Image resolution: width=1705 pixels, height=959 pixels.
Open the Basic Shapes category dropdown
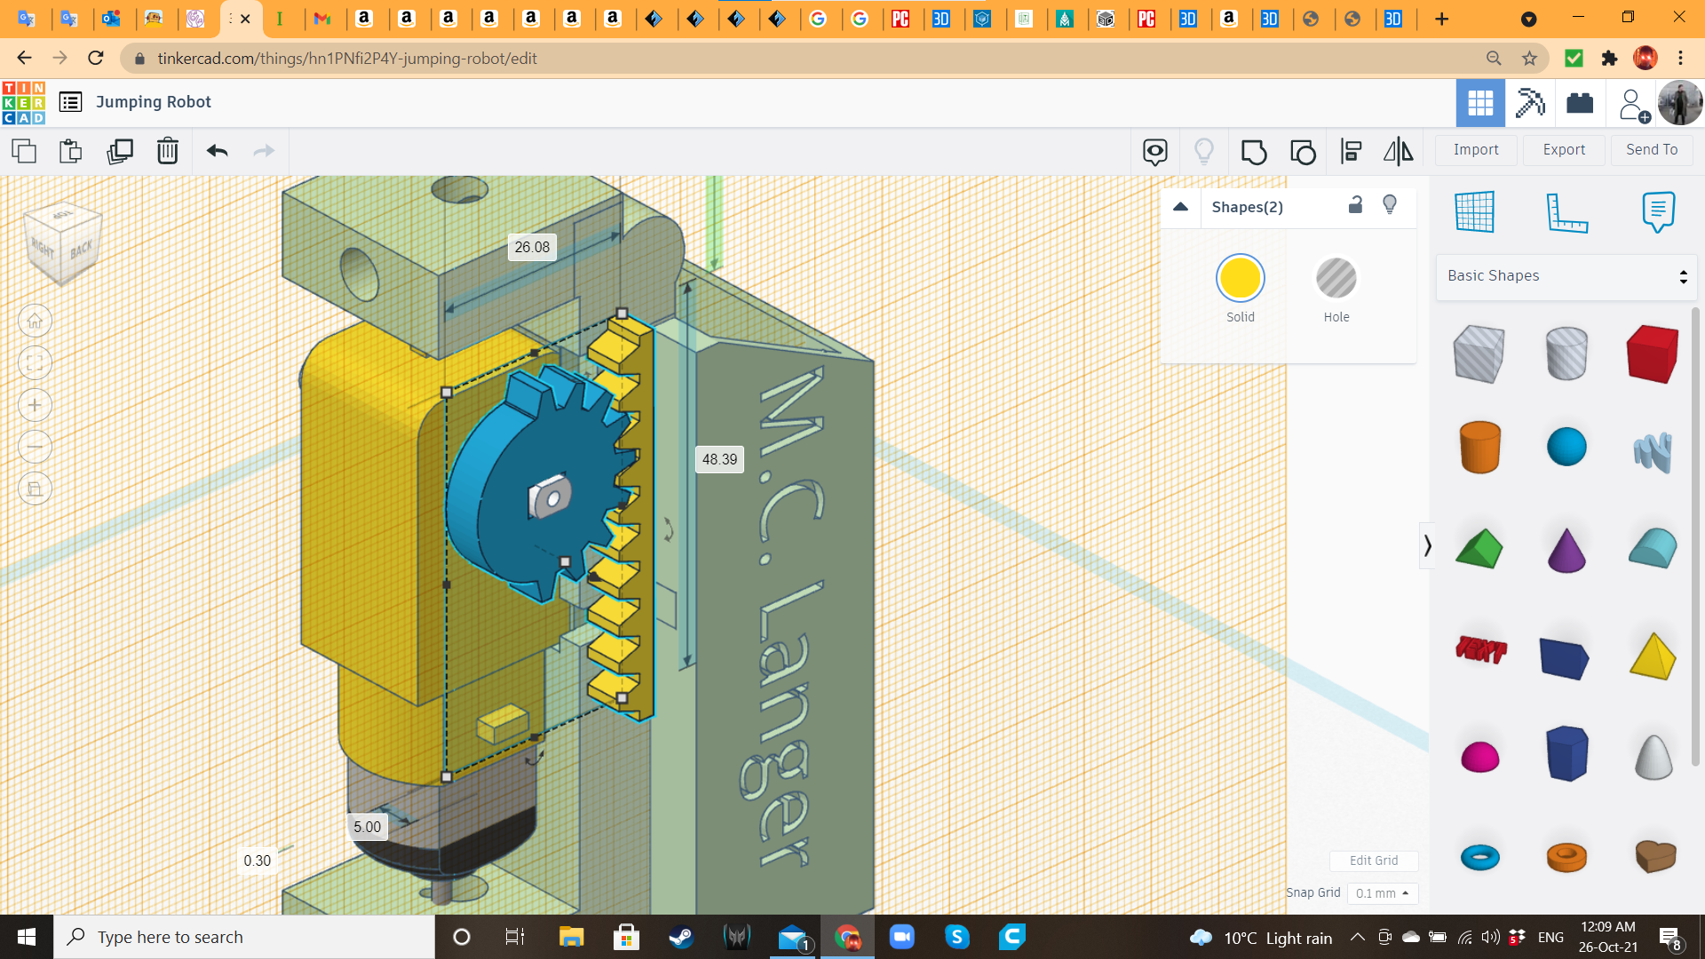coord(1566,276)
